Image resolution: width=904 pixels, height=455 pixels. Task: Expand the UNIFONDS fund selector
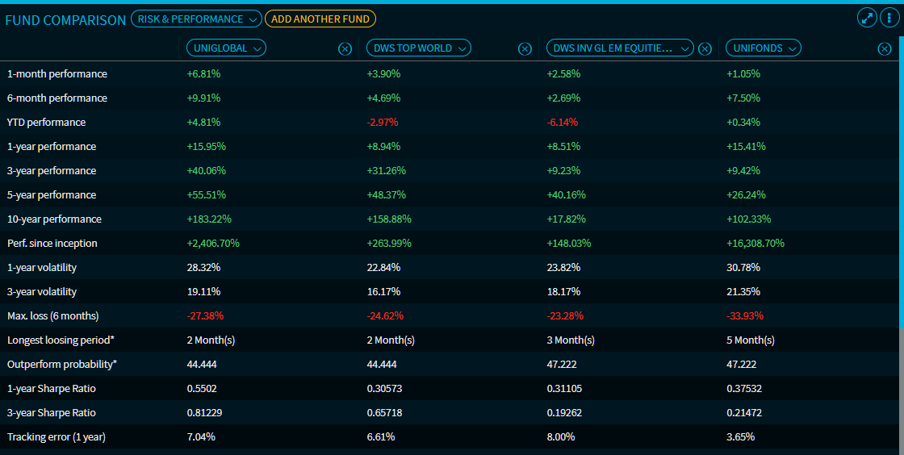pos(764,48)
